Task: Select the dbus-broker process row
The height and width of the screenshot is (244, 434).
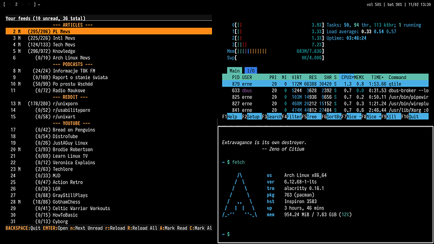Action: tap(325, 91)
